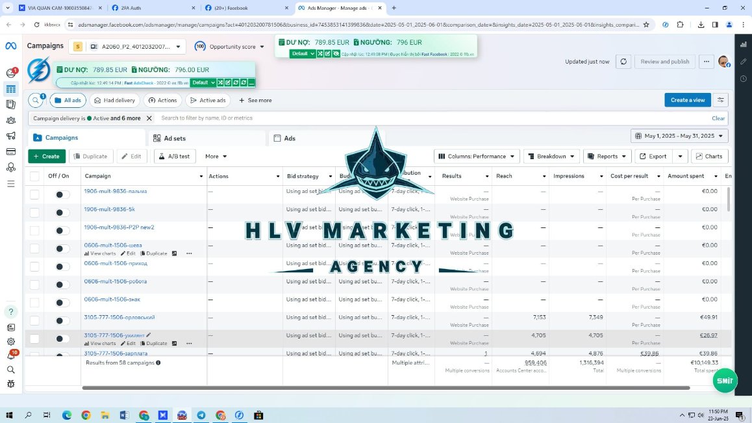The height and width of the screenshot is (423, 752).
Task: Sort by the Amount spent column header
Action: (686, 176)
